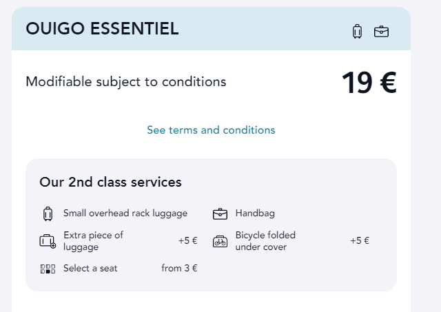Click the +5 € price for folded bicycle

tap(360, 240)
